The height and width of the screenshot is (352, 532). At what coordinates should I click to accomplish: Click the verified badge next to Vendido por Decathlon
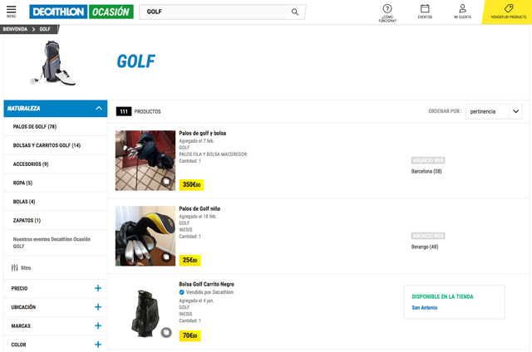[x=181, y=292]
